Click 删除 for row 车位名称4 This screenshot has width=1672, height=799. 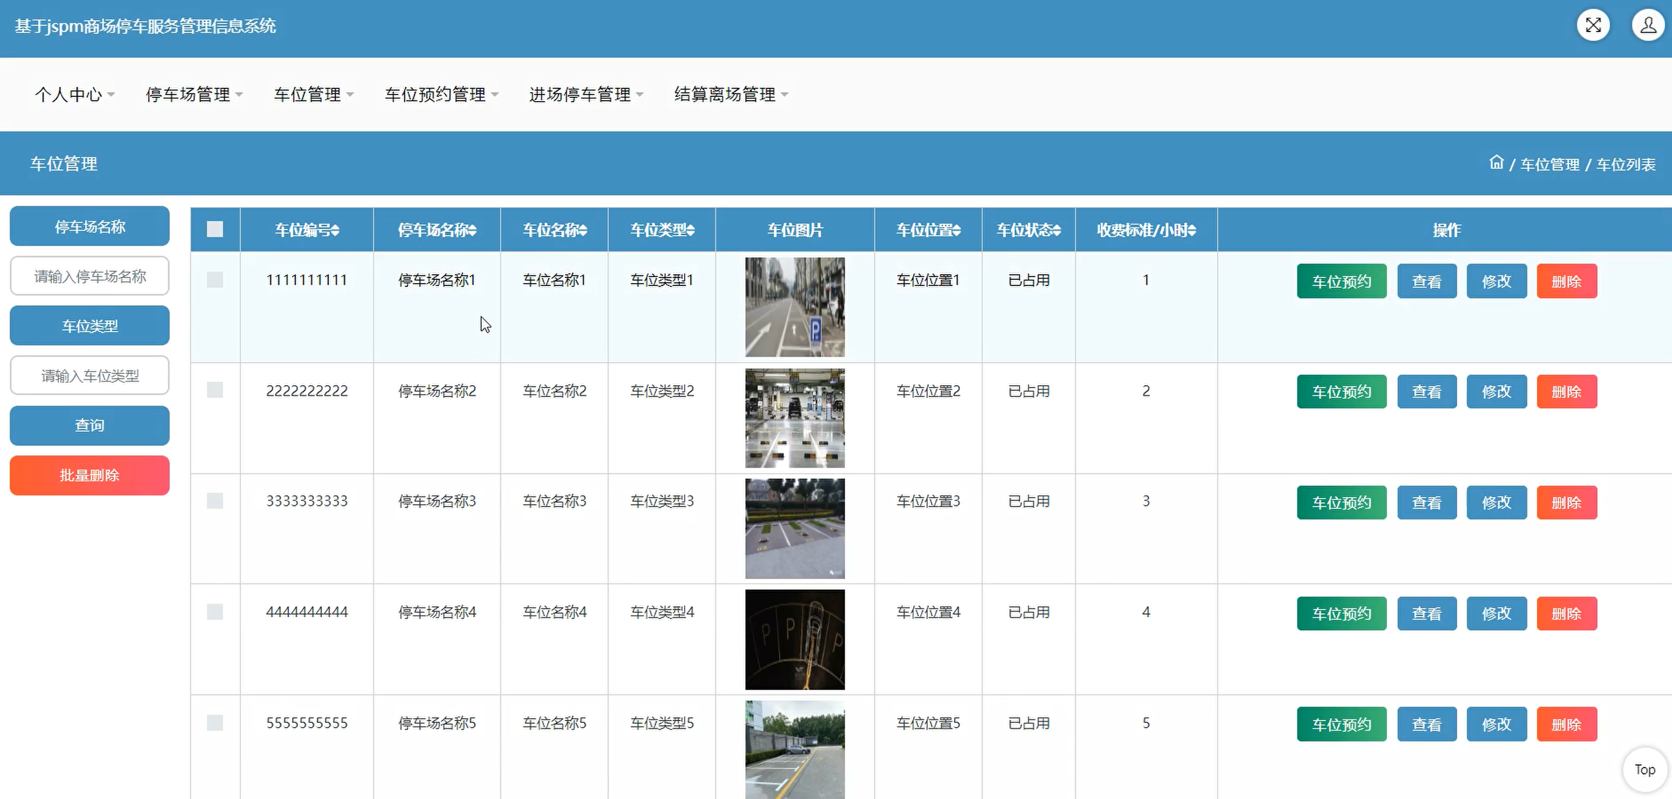coord(1567,614)
